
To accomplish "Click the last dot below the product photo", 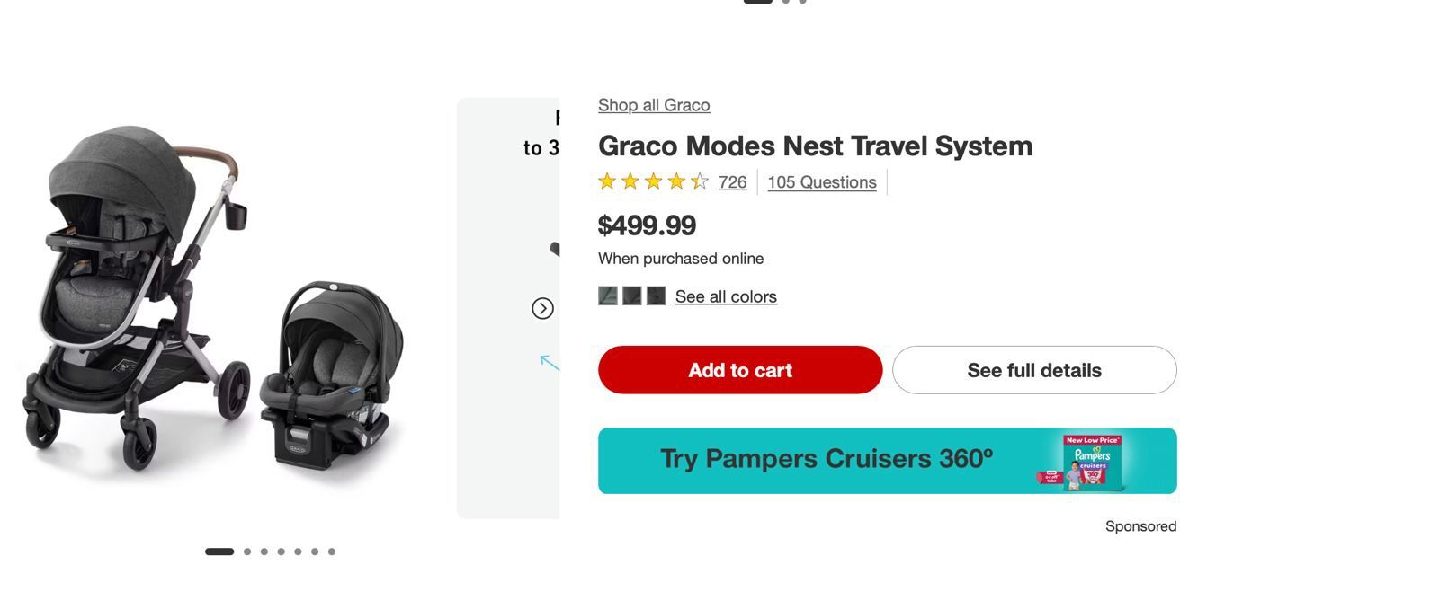I will click(332, 551).
